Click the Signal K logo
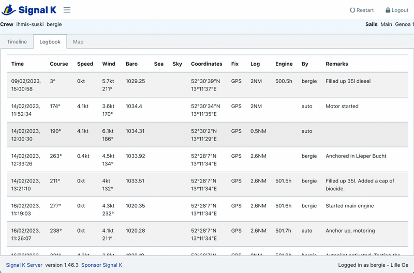The width and height of the screenshot is (414, 273). [x=30, y=10]
